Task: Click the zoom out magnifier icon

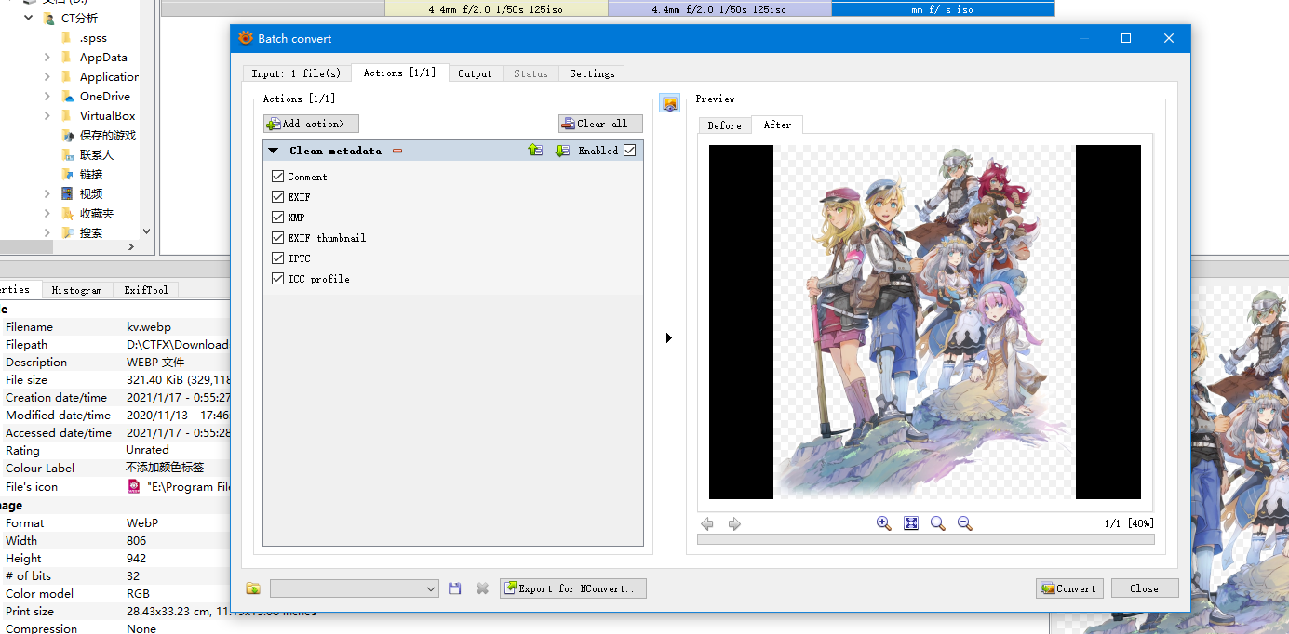Action: [x=964, y=523]
